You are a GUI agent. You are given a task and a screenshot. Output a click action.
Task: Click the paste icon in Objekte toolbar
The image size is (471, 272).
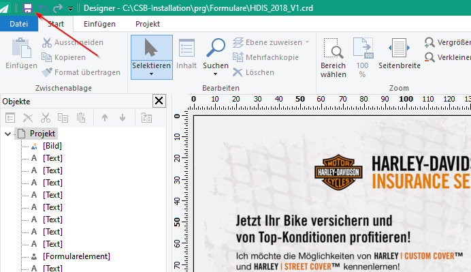pos(81,118)
